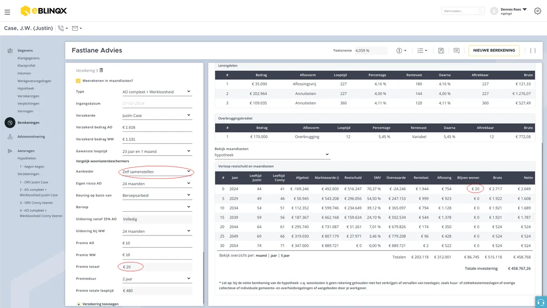Open the Premieduur dropdown
The width and height of the screenshot is (547, 308).
pyautogui.click(x=157, y=279)
